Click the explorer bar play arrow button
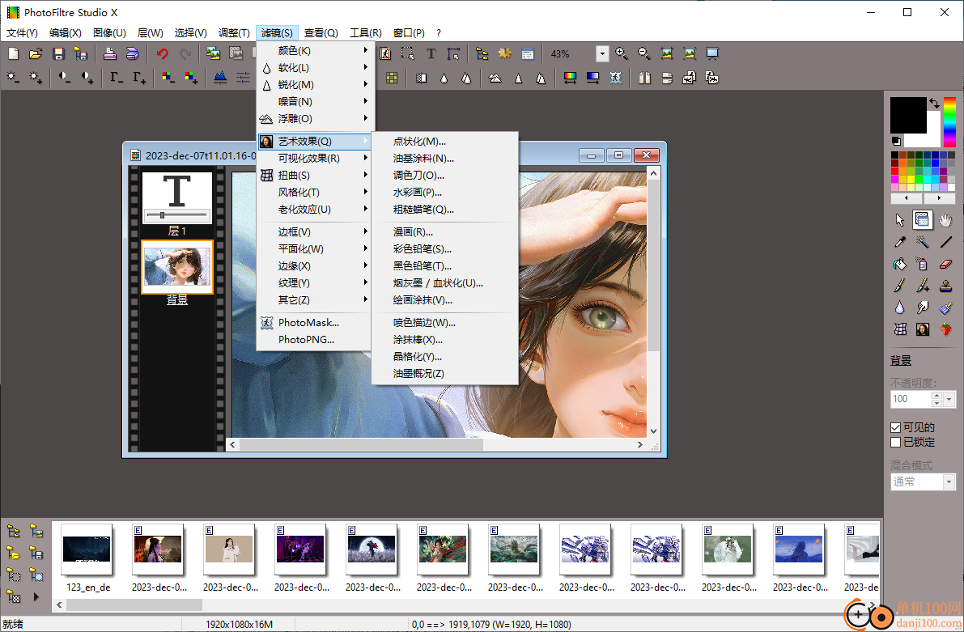The height and width of the screenshot is (632, 964). (x=36, y=596)
